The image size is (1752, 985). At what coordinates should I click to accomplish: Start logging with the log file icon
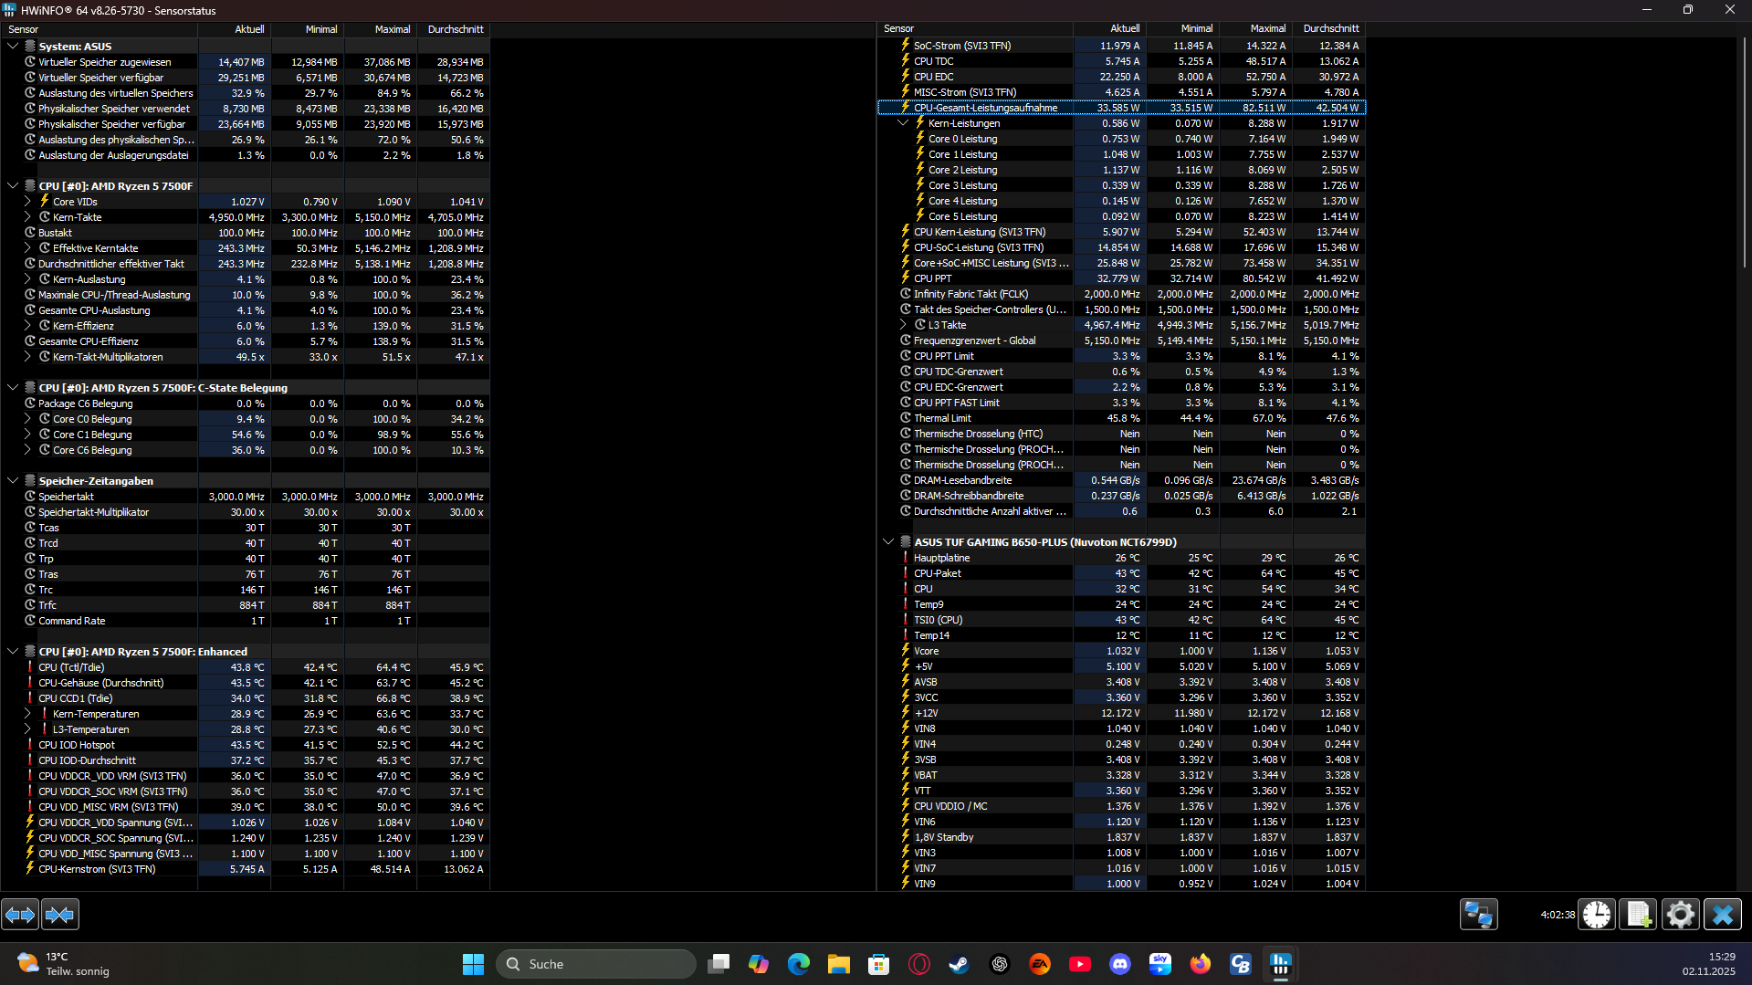pos(1638,914)
